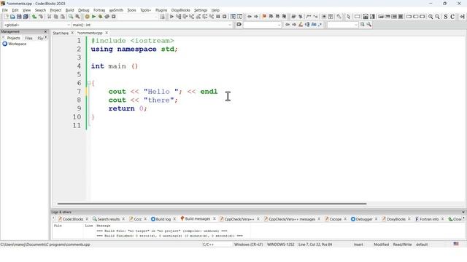Open the Code::Blocks log tab
The width and height of the screenshot is (467, 262).
click(73, 219)
